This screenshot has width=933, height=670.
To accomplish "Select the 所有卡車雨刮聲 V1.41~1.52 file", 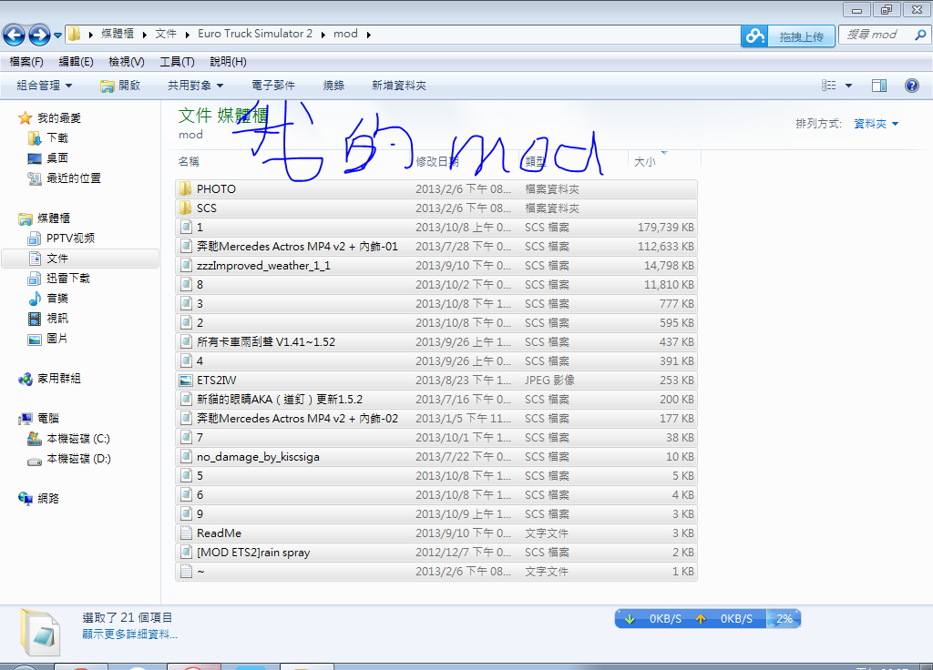I will (x=436, y=342).
